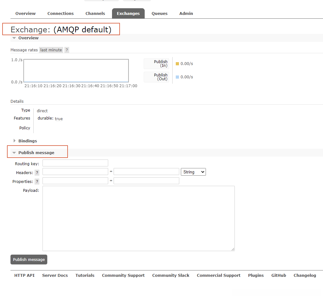Open the Overview tab
The image size is (323, 299).
(x=25, y=13)
